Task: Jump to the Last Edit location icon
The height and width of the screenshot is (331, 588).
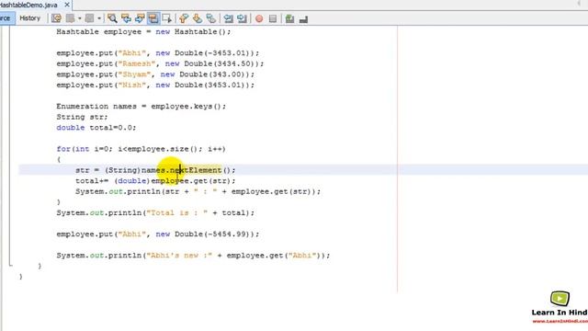Action: [56, 18]
